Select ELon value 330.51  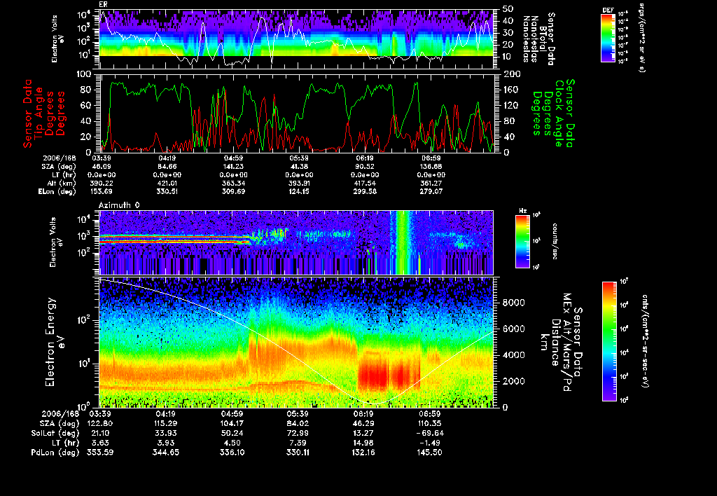(167, 191)
